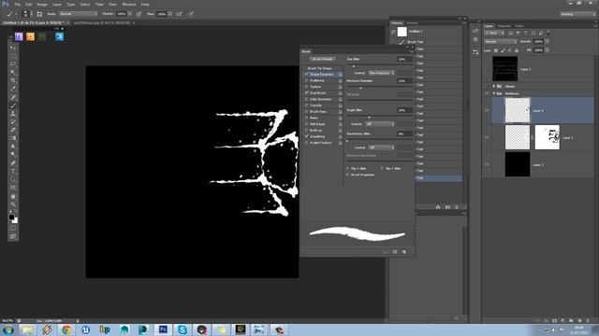Select Brush Tip Shape settings
The width and height of the screenshot is (599, 336).
coord(320,68)
